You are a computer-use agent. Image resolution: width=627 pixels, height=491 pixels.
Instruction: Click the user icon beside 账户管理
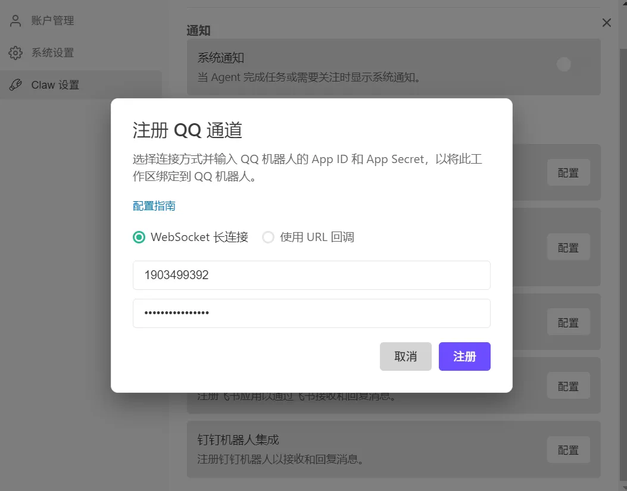(x=15, y=20)
